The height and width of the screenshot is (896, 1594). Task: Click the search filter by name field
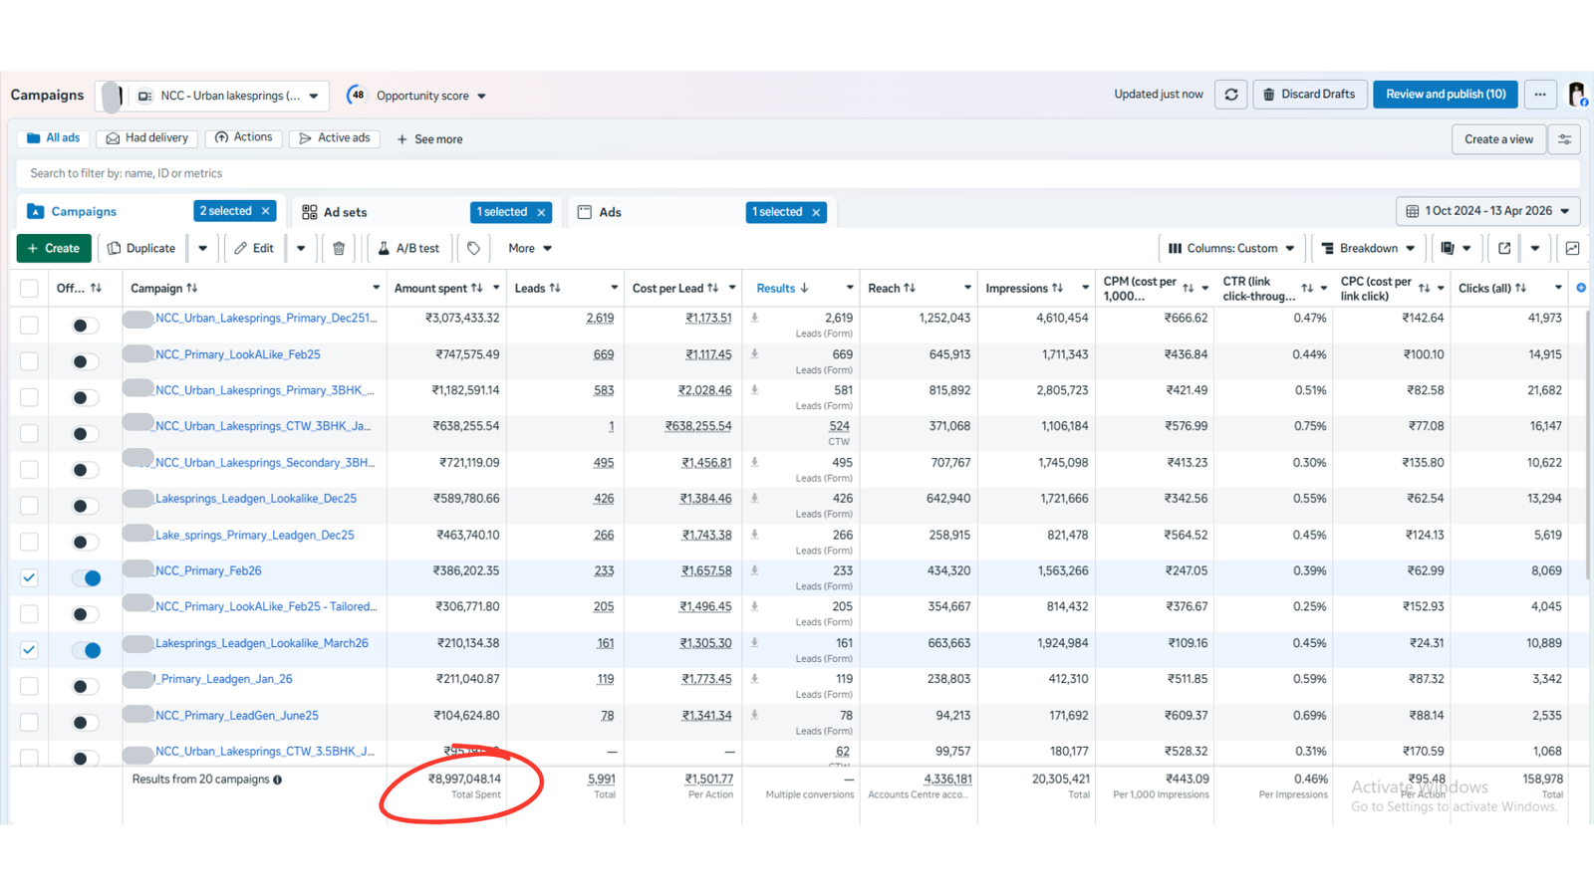[797, 173]
